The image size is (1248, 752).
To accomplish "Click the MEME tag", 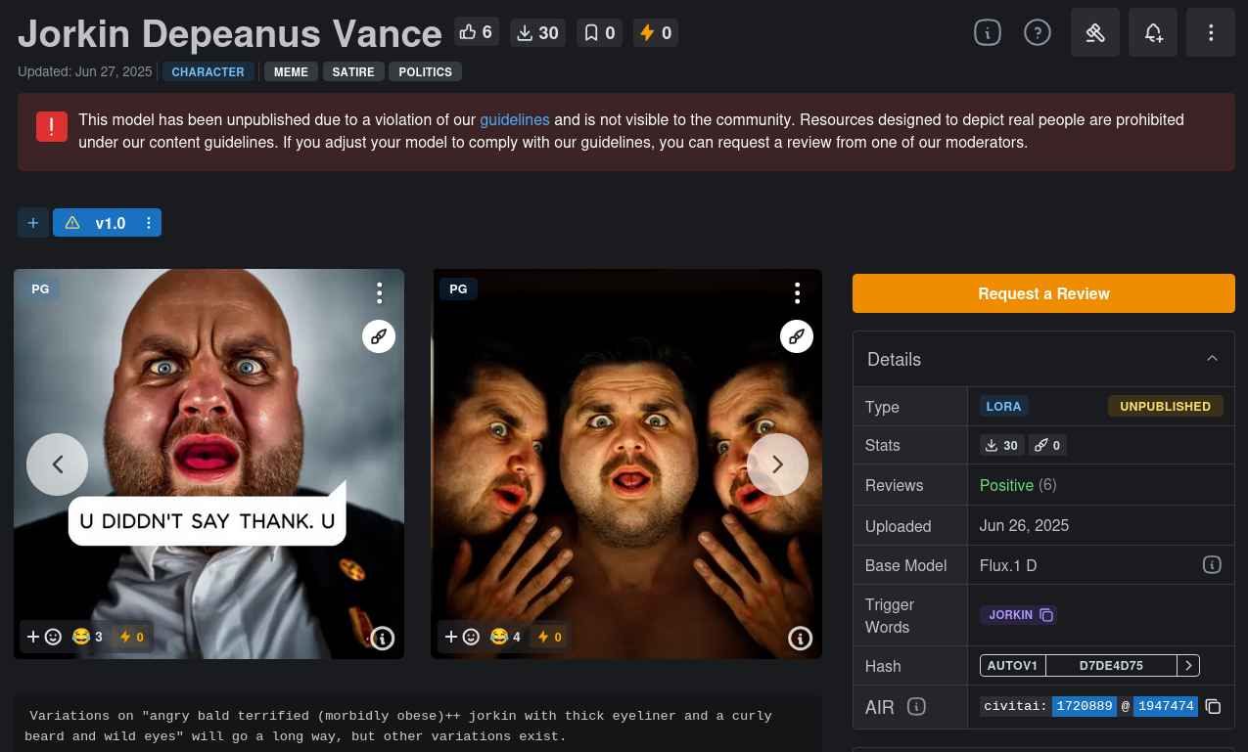I will point(291,72).
